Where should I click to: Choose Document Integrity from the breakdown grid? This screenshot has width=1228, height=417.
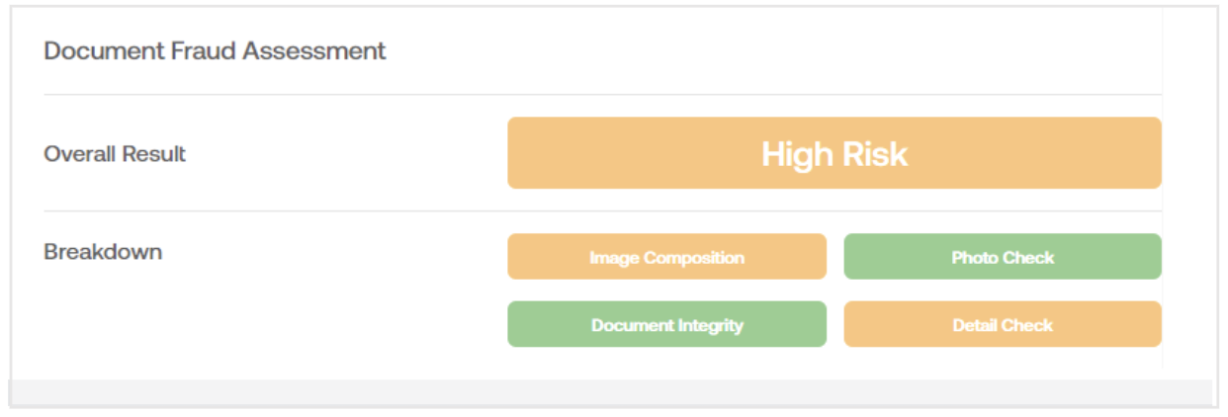666,324
